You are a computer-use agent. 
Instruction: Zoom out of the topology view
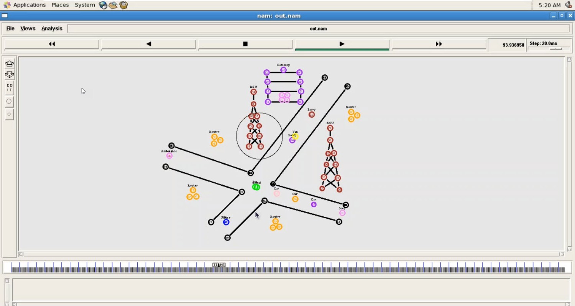(9, 75)
